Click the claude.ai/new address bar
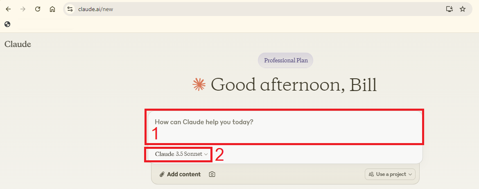 pyautogui.click(x=246, y=9)
